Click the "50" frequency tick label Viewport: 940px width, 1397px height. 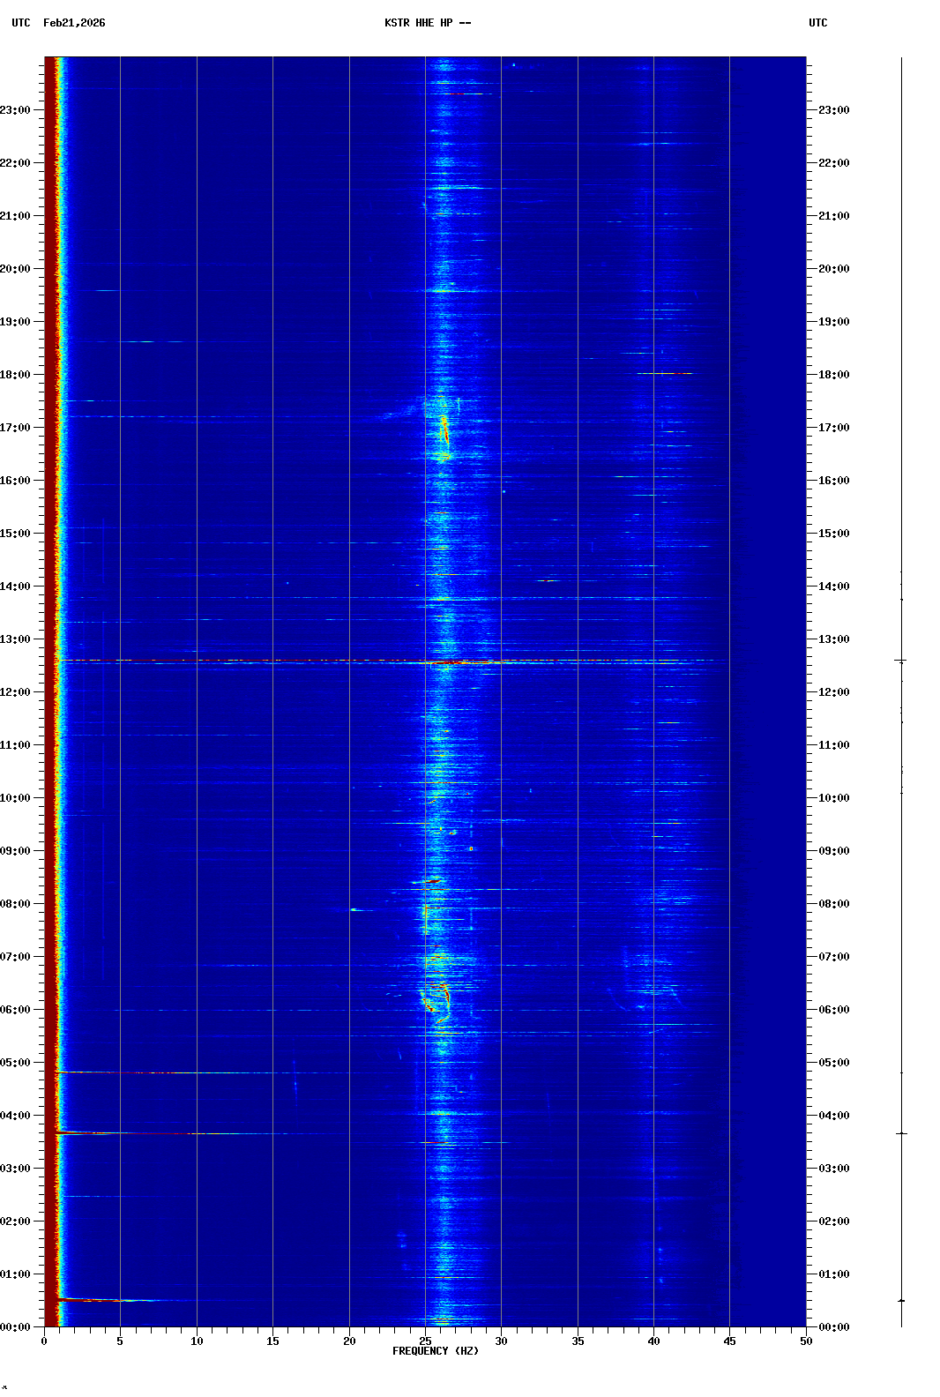click(806, 1341)
